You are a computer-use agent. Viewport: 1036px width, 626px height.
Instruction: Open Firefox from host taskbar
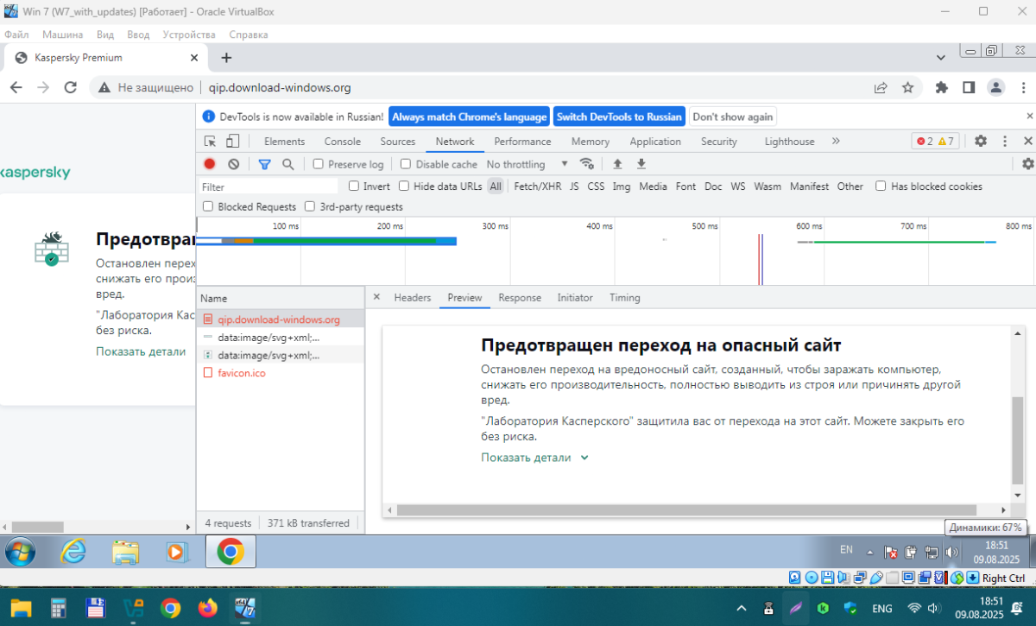pyautogui.click(x=208, y=609)
